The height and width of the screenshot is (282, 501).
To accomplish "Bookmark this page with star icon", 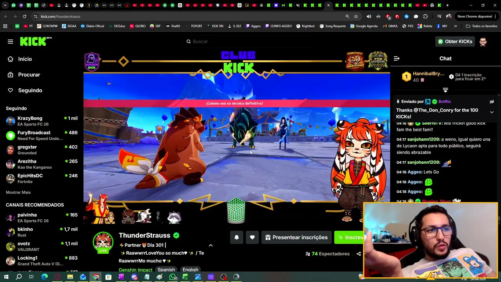I will (356, 16).
